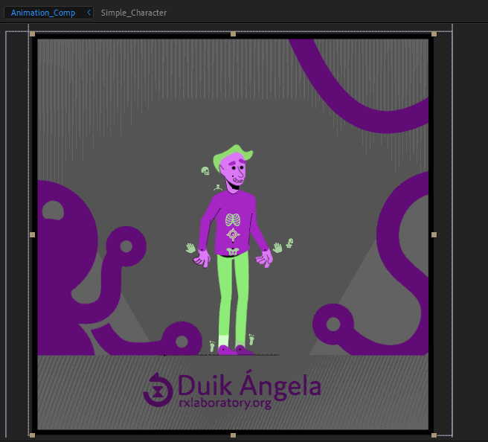Click the footprint controller right of the shoes
The width and height of the screenshot is (488, 442).
click(251, 339)
